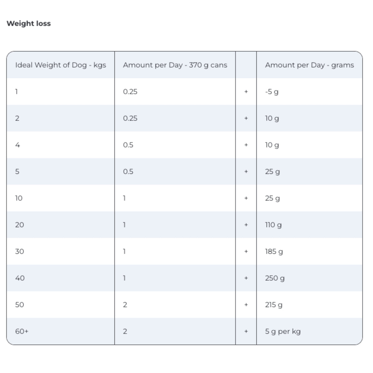Click the Amount per Day 370 g cans header
This screenshot has height=373, width=373.
point(175,65)
